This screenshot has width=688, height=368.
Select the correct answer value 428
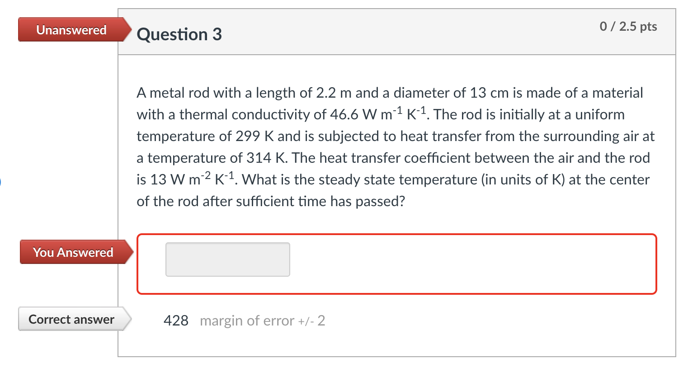tap(176, 320)
